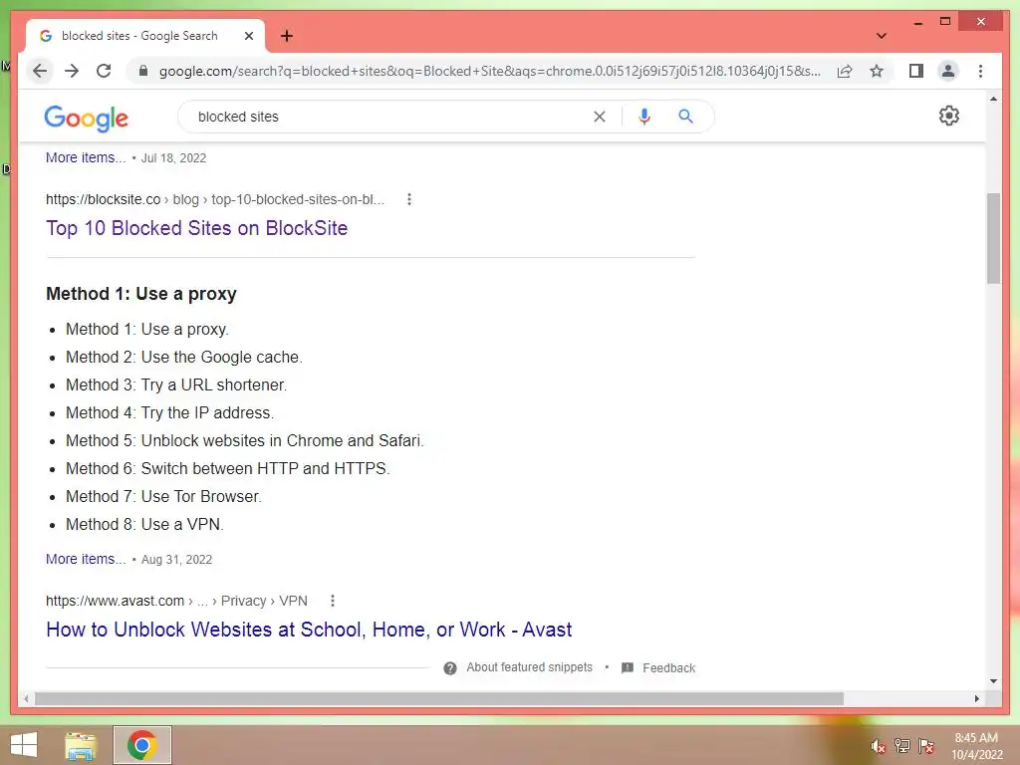Click text Method 4: Try the IP address
This screenshot has width=1020, height=765.
(169, 413)
